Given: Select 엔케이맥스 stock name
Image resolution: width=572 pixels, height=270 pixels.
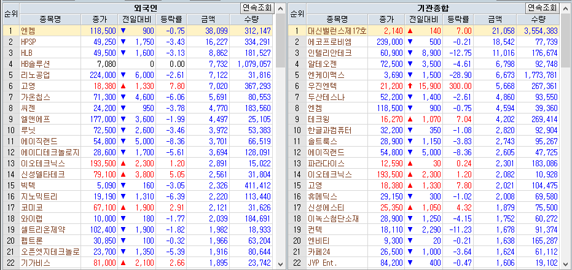Looking at the screenshot, I should pyautogui.click(x=326, y=75).
